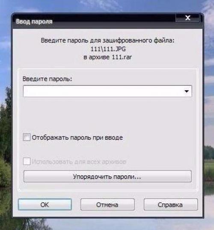Viewport: 214px width, 230px height.
Task: Close the Ввод пароля dialog with X
Action: pyautogui.click(x=187, y=18)
